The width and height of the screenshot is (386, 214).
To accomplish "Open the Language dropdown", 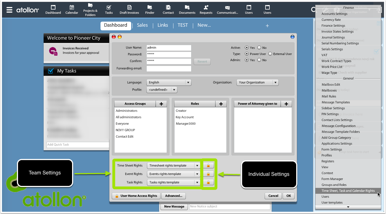I will coord(169,82).
